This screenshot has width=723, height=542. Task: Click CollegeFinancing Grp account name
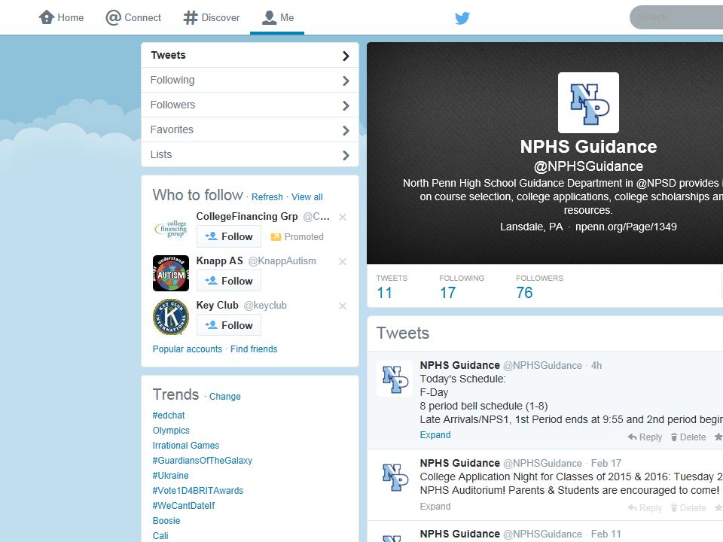[x=247, y=217]
